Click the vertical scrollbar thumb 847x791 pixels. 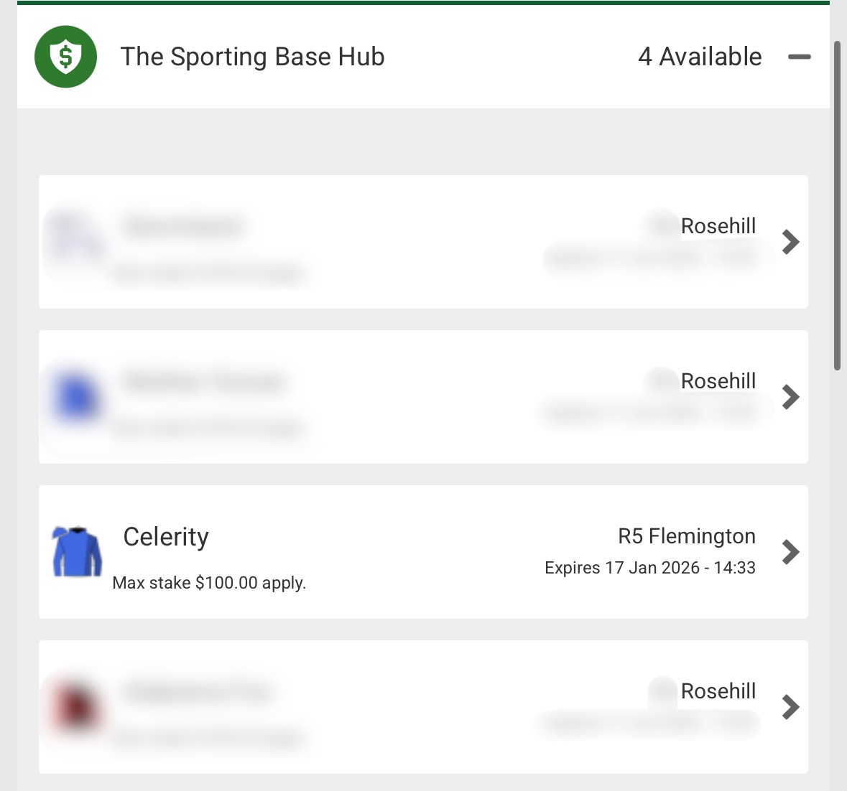pos(837,205)
